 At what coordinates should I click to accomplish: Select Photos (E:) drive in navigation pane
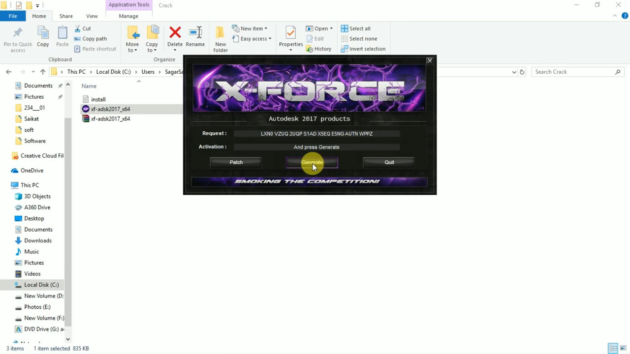[x=37, y=307]
